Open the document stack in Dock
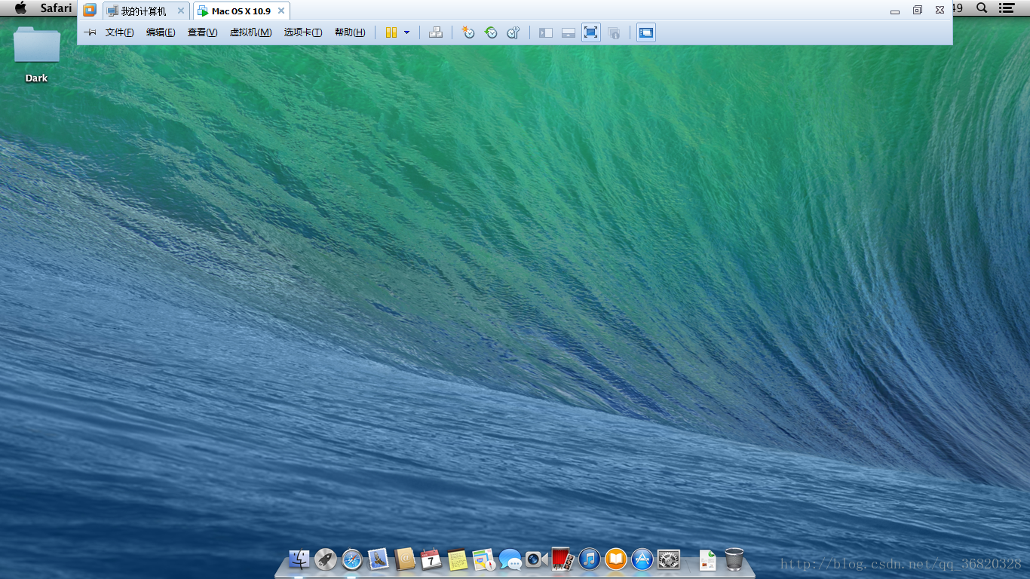The height and width of the screenshot is (579, 1030). [707, 559]
